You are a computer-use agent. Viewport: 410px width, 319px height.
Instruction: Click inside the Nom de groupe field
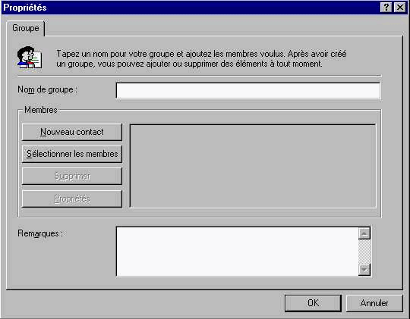pyautogui.click(x=248, y=91)
